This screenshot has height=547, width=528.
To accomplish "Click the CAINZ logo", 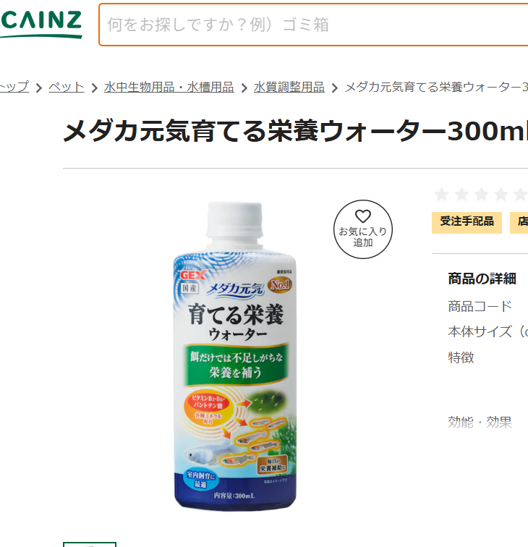I will [41, 25].
